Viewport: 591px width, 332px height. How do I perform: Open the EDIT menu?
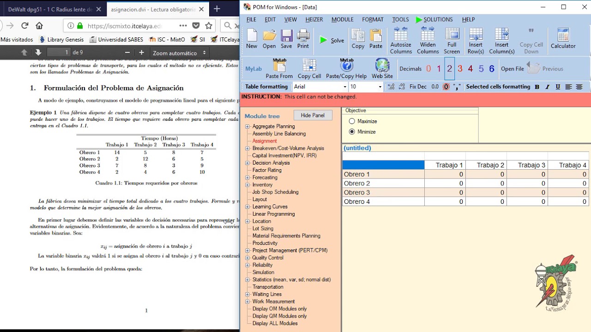270,19
